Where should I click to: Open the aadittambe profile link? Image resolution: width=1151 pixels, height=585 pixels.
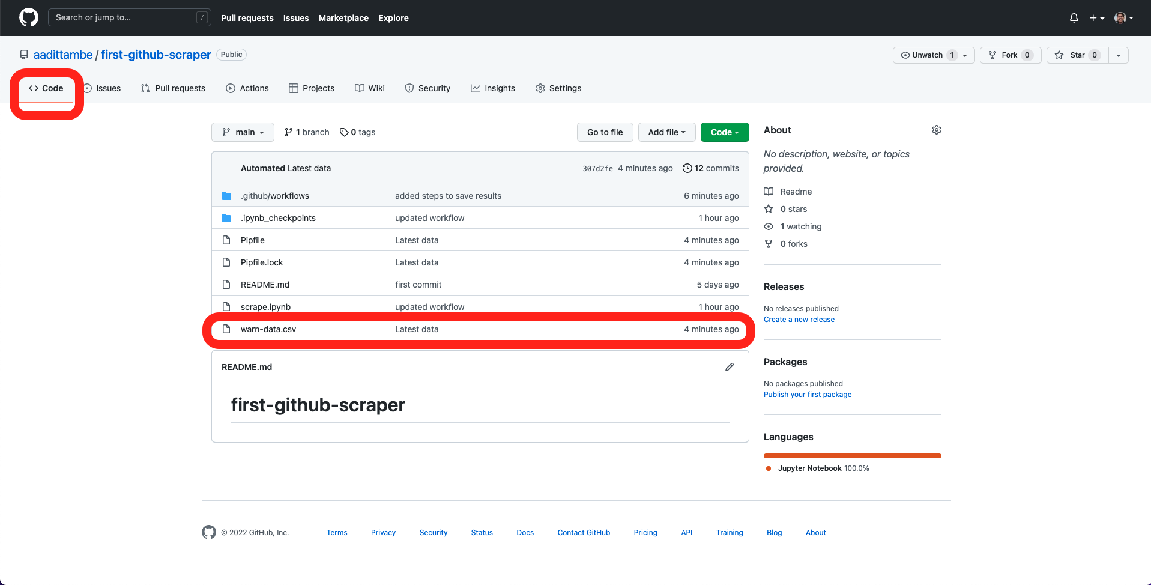click(x=63, y=55)
